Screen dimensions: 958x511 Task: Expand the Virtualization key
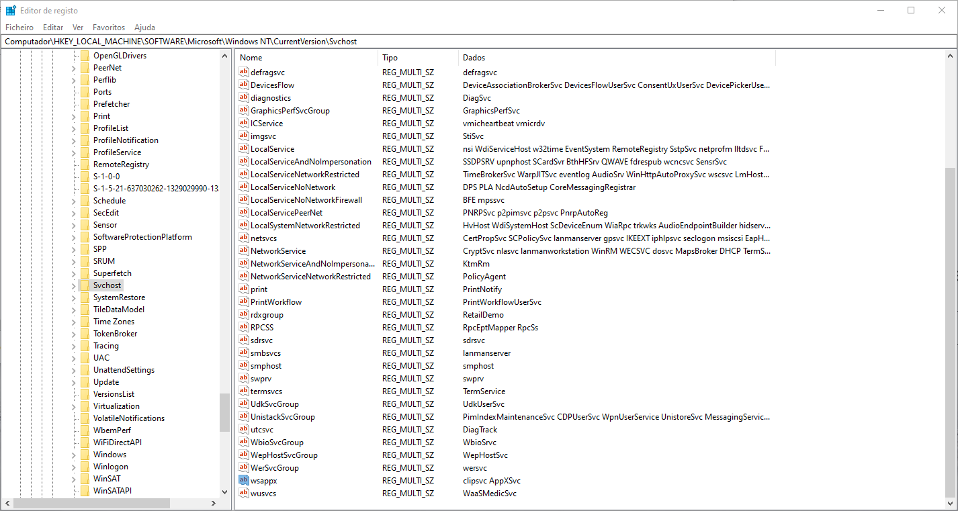tap(73, 406)
